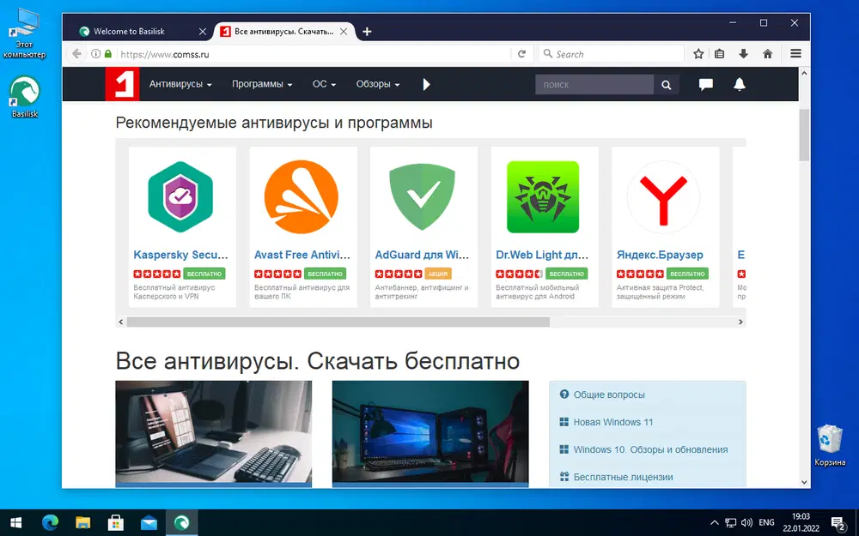The width and height of the screenshot is (859, 536).
Task: Open the Basilisk hamburger menu
Action: click(795, 53)
